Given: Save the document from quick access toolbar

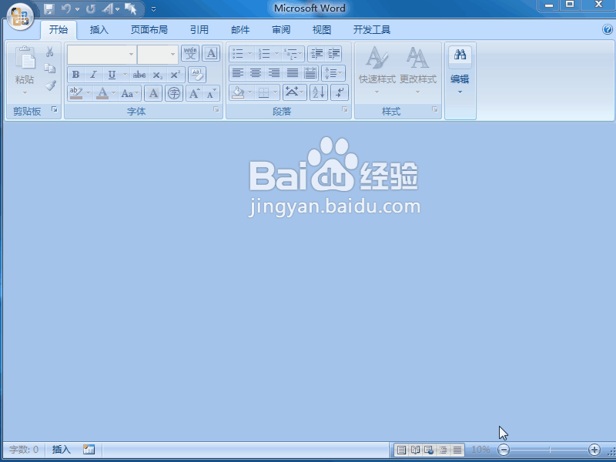Looking at the screenshot, I should click(49, 8).
